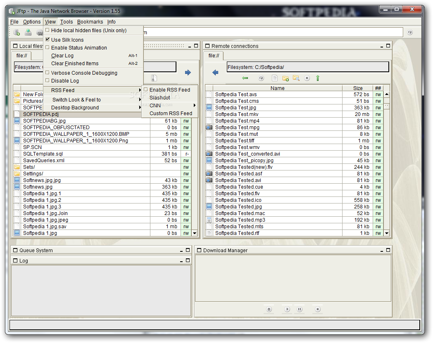
Task: Pause the download in Download Manager
Action: (x=300, y=309)
